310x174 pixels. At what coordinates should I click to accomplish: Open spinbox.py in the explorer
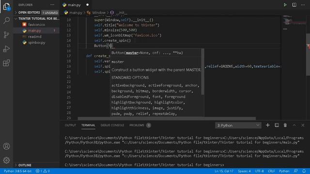click(x=37, y=43)
